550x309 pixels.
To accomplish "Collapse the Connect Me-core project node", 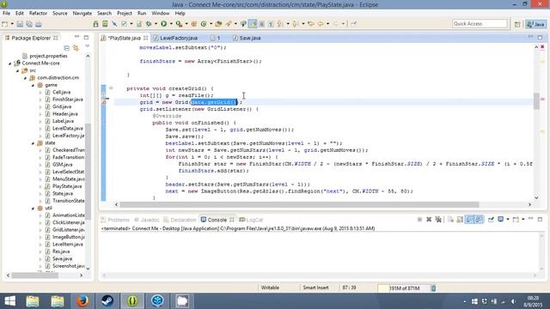I will (x=10, y=64).
